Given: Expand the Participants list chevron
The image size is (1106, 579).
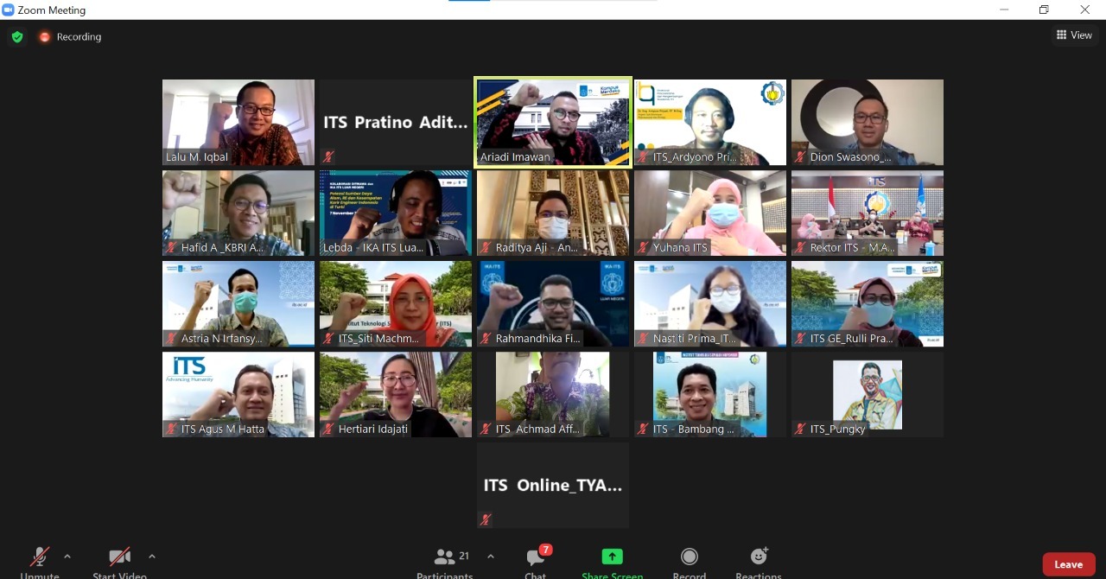Looking at the screenshot, I should pos(491,557).
